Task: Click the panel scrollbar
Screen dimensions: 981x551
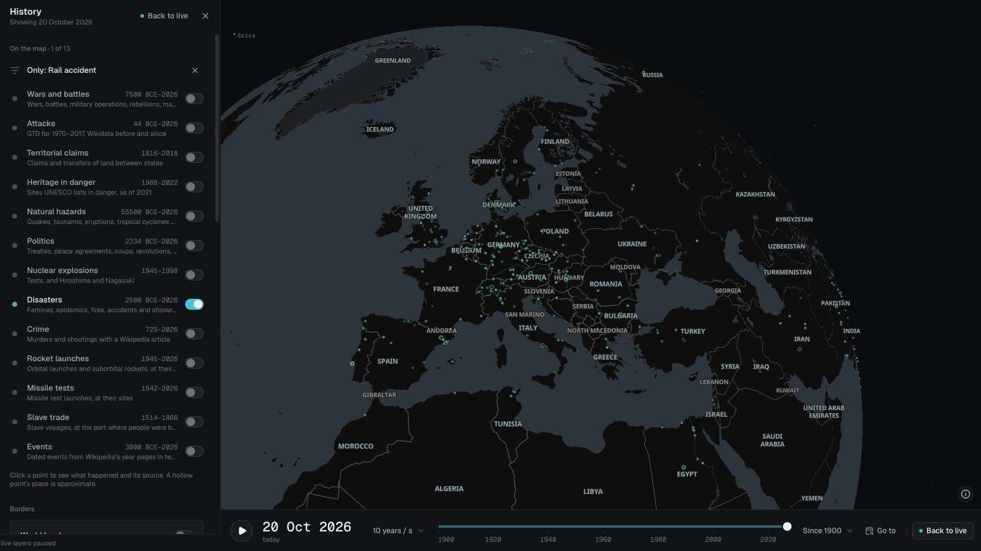Action: pos(216,129)
